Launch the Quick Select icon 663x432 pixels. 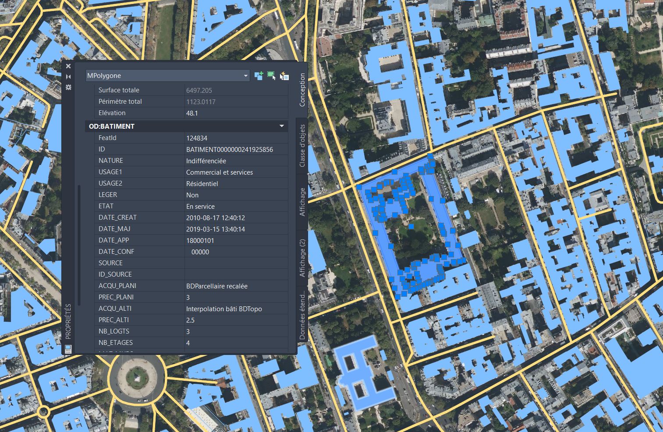click(x=284, y=76)
